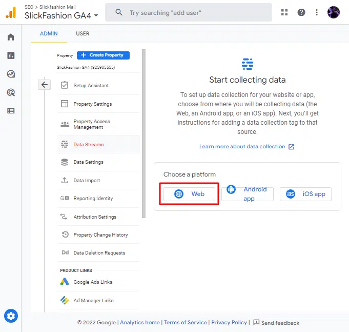Click 'SlickFashion GA4 (325905555)' property name text
Screen dimensions: 349x332
click(86, 67)
